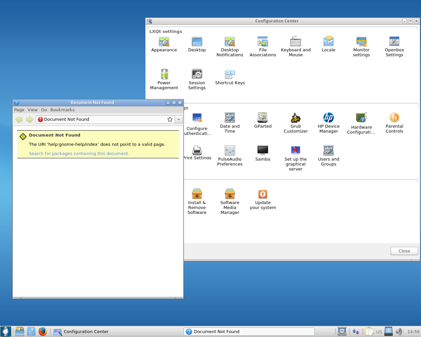Open the Desktop settings icon

(197, 44)
